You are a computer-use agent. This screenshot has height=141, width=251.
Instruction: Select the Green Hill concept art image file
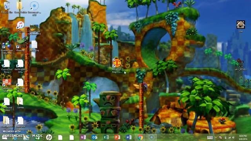pos(34,30)
